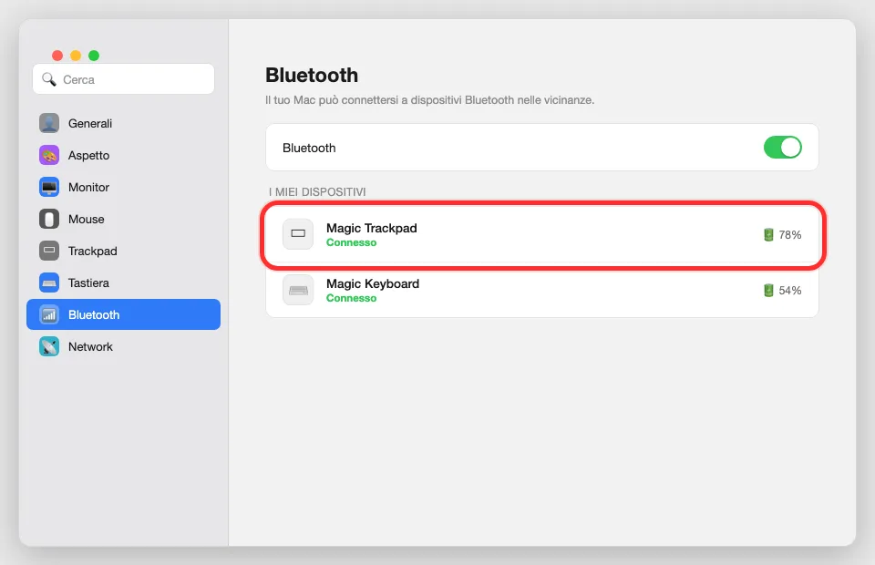875x565 pixels.
Task: Open the Network settings pane
Action: [123, 347]
